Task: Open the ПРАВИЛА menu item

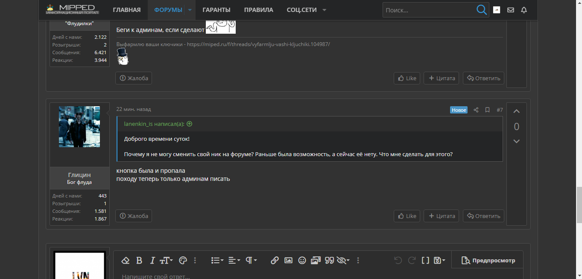Action: [x=259, y=10]
